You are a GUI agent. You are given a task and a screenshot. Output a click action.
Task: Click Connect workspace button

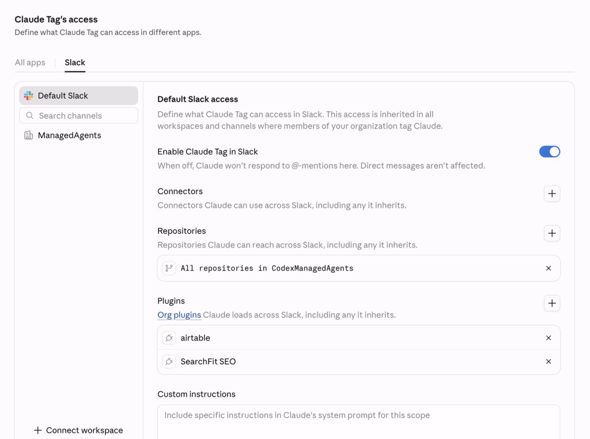coord(78,430)
